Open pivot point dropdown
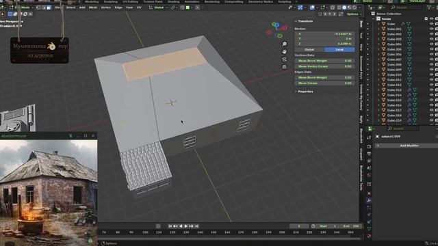This screenshot has height=246, width=438. [x=174, y=8]
